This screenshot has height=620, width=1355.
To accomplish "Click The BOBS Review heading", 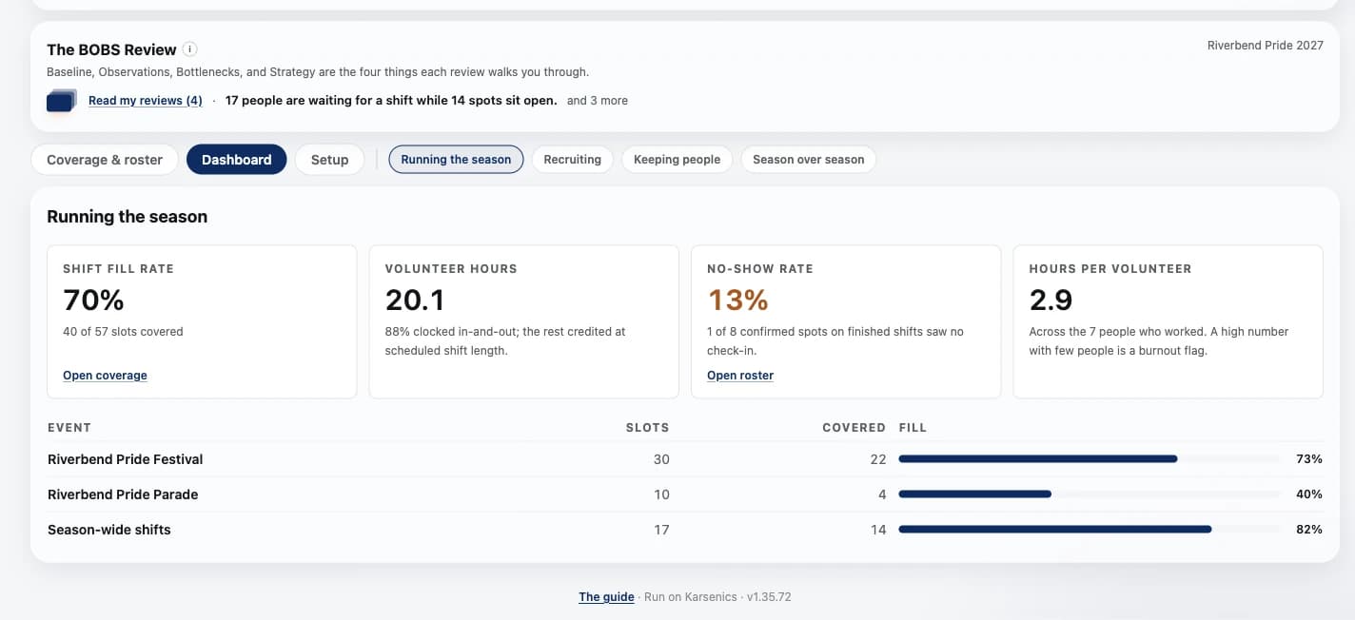I will pos(111,49).
